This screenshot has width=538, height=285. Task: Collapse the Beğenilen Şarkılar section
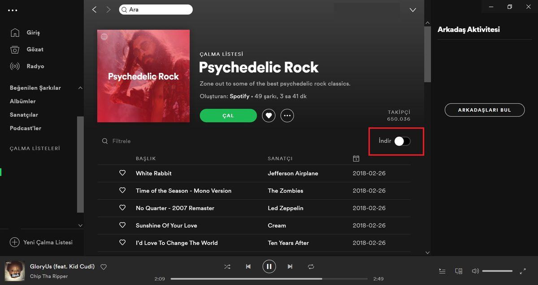[81, 88]
